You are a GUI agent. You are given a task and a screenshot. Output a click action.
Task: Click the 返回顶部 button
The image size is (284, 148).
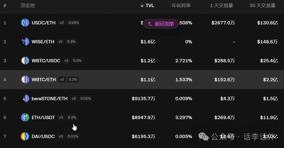click(161, 24)
